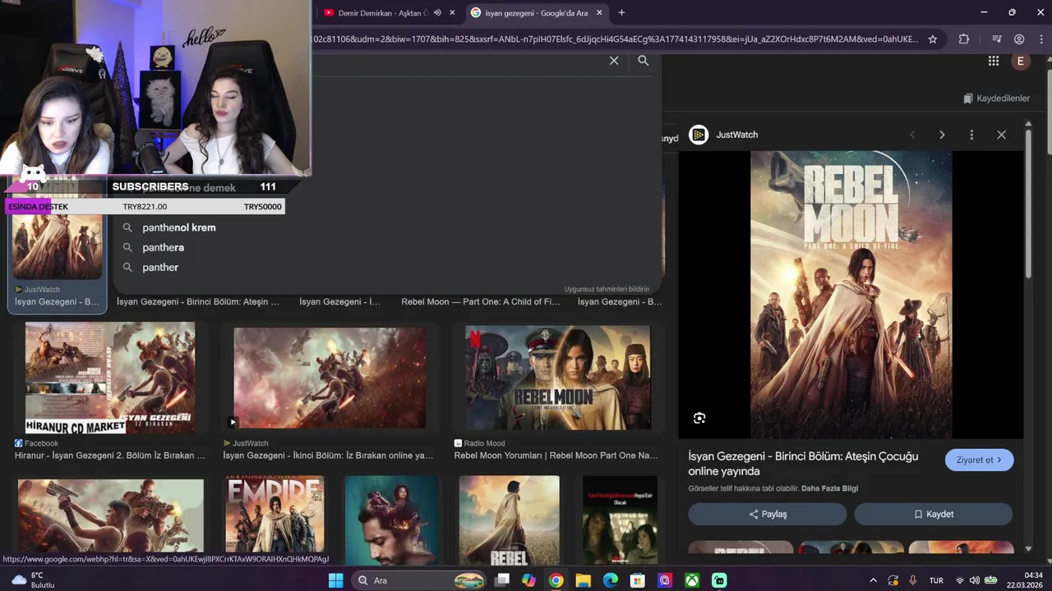The width and height of the screenshot is (1052, 591).
Task: Click the Daha Fazla Bilgi link
Action: (x=829, y=488)
